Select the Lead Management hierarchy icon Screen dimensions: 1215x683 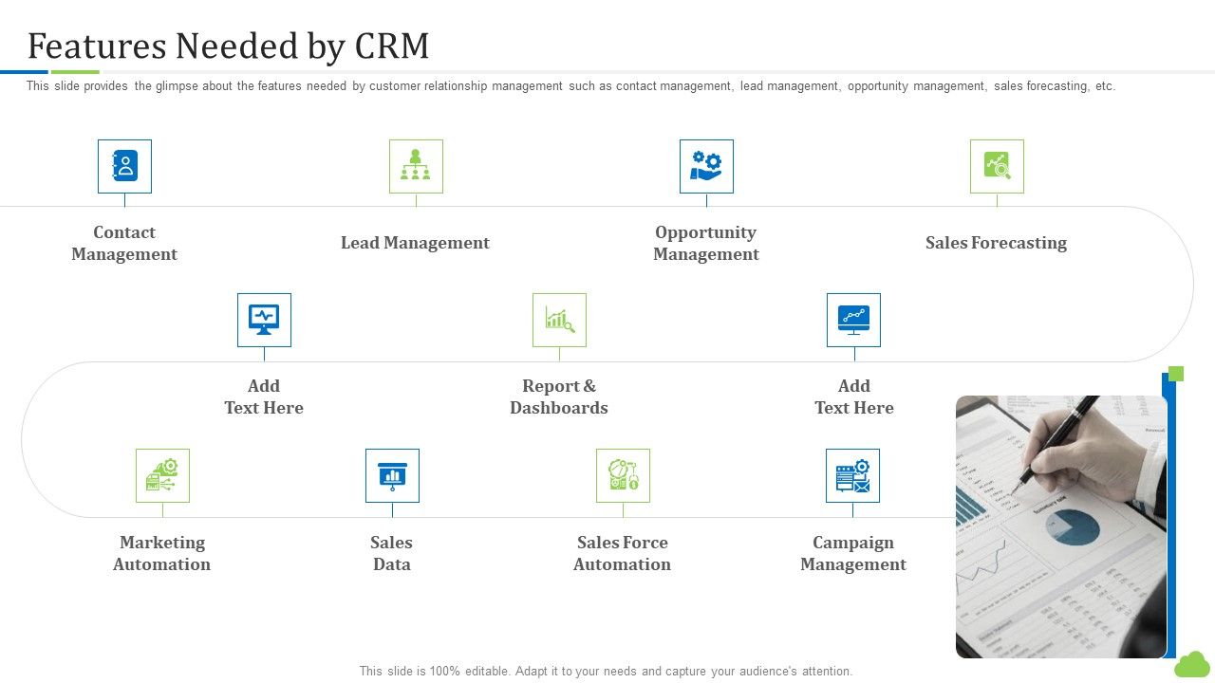[416, 166]
